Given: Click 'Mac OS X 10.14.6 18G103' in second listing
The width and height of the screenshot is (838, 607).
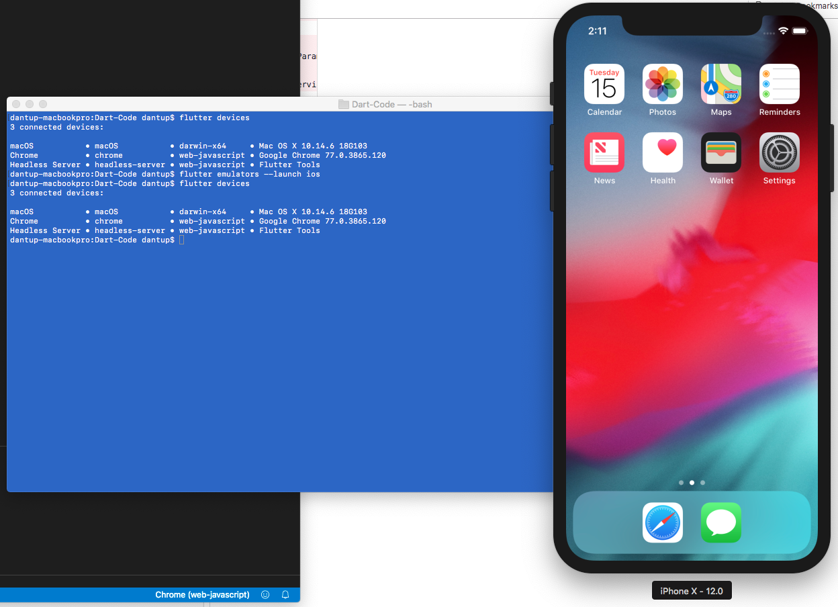Looking at the screenshot, I should pyautogui.click(x=313, y=212).
